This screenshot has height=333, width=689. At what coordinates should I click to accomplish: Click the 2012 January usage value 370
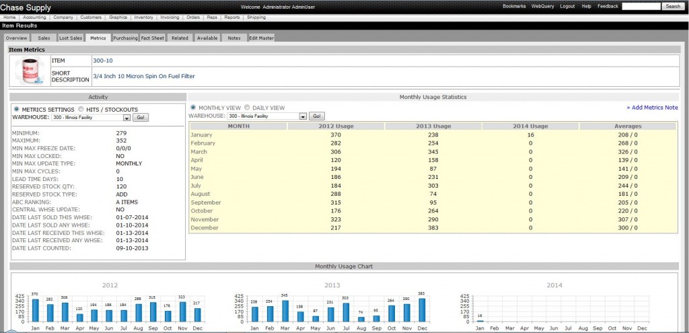(x=336, y=135)
